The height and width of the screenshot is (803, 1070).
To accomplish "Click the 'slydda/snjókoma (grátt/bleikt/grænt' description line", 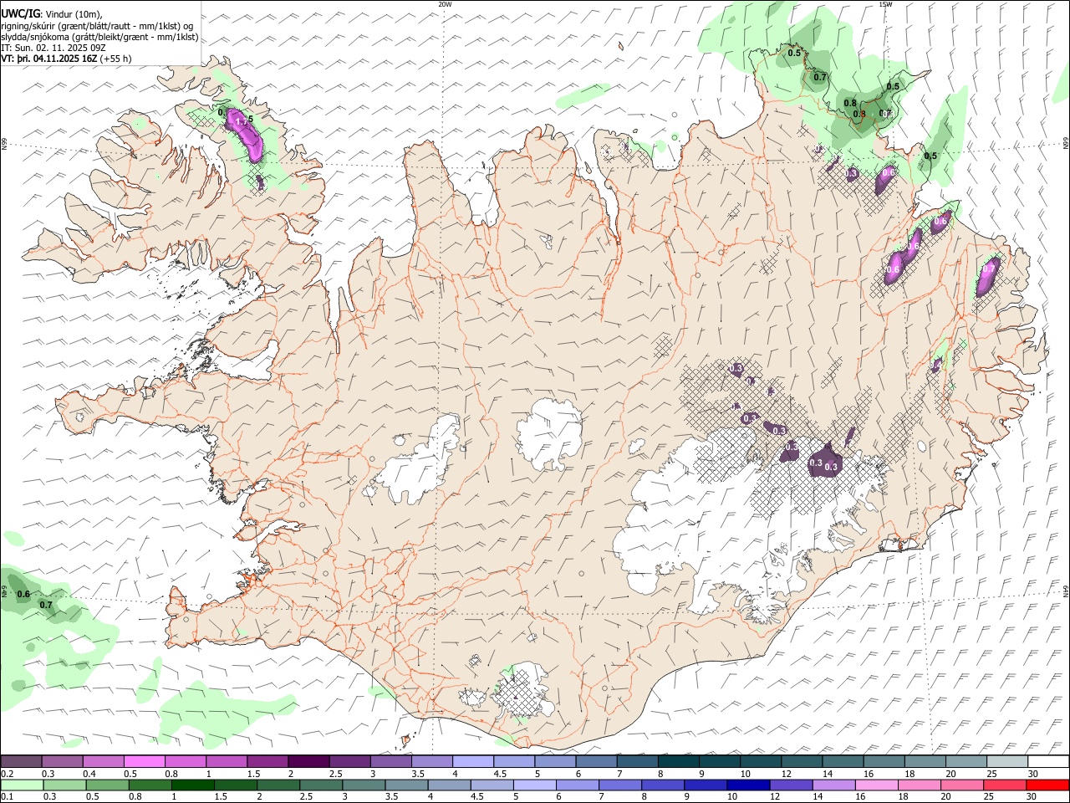I will [x=99, y=37].
